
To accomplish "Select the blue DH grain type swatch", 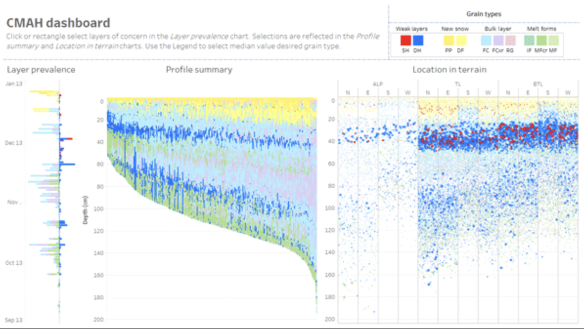I will coord(418,40).
